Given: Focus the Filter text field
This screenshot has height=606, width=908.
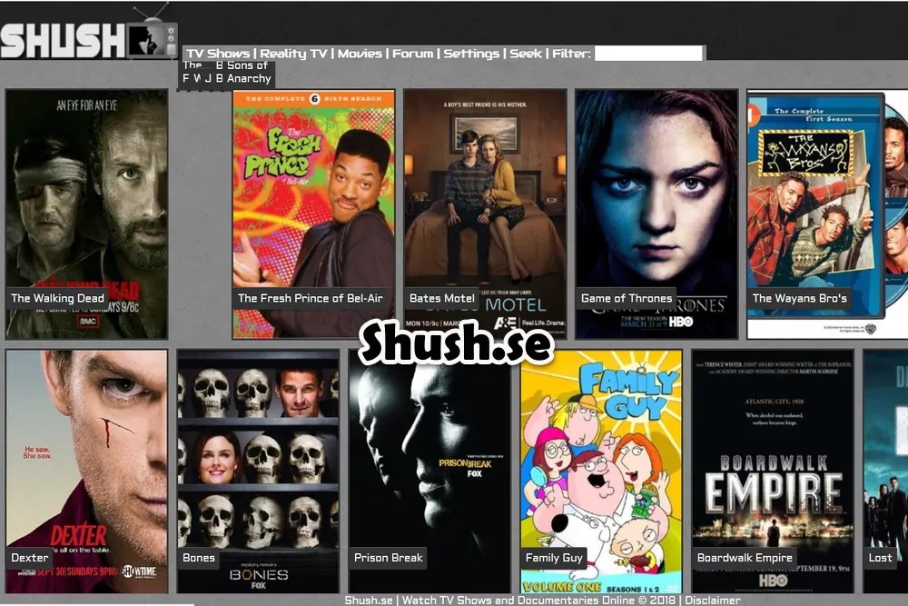Looking at the screenshot, I should tap(647, 54).
